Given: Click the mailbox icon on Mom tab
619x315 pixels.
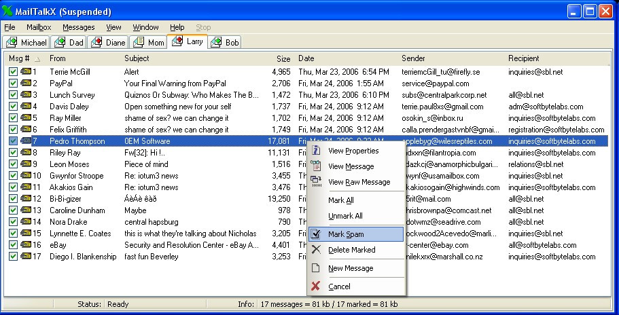Looking at the screenshot, I should (139, 42).
